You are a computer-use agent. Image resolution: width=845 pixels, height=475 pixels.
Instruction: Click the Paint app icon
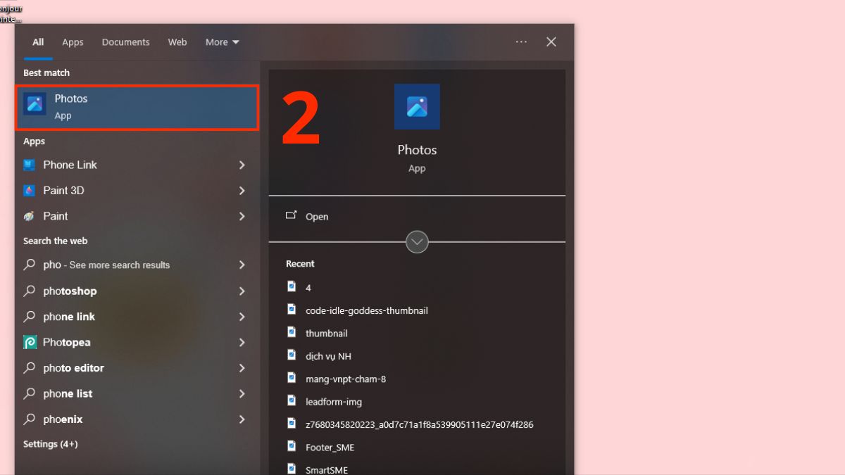[x=29, y=216]
